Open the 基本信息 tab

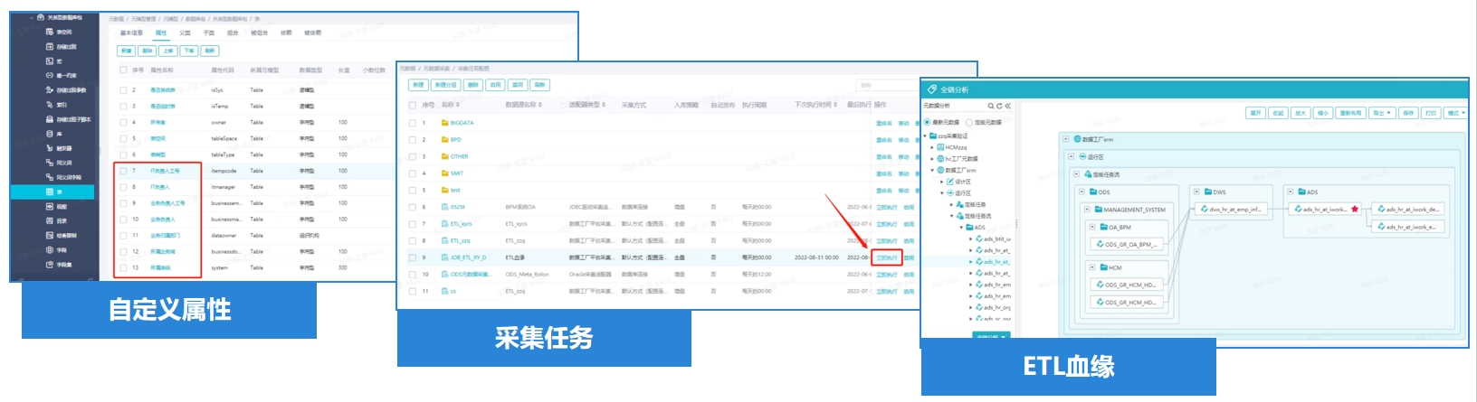pos(131,33)
